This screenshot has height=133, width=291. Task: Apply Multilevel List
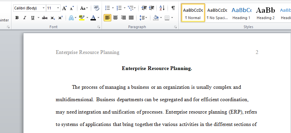[x=131, y=8]
